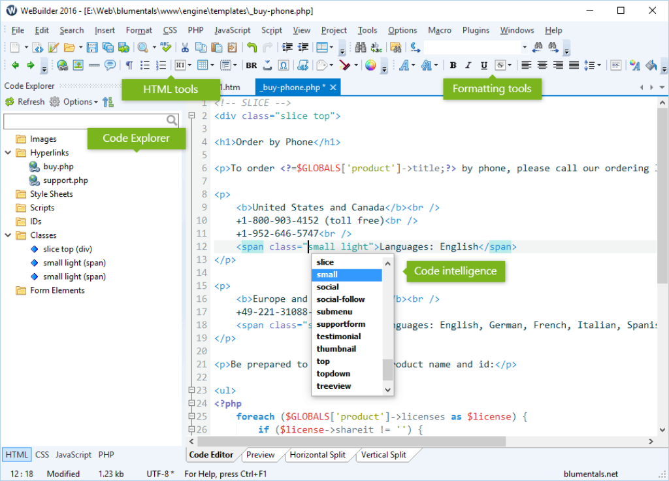Click the Insert image icon
Image resolution: width=669 pixels, height=481 pixels.
pos(78,65)
